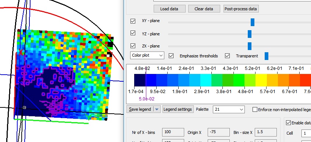Click the transparency slider handle
The width and height of the screenshot is (311, 142).
click(267, 56)
